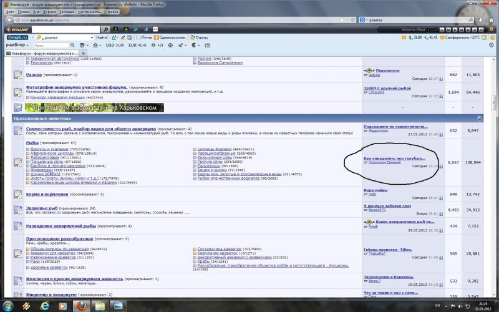Click the pet shop invitation banner

tap(94, 107)
